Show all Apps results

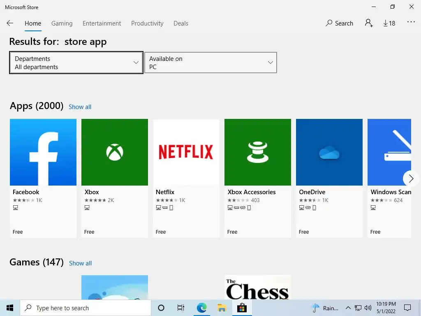(80, 107)
